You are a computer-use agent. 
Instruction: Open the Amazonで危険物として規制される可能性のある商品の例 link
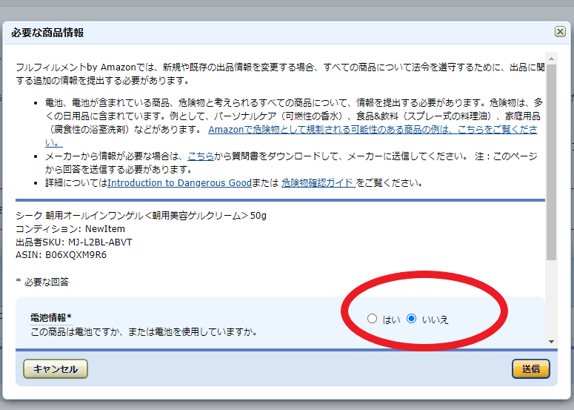(x=373, y=129)
